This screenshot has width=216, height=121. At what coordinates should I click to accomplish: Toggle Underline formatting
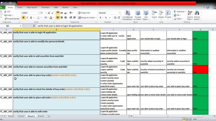[x=31, y=17]
